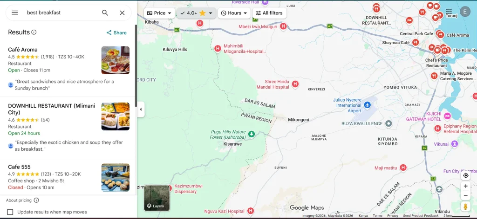This screenshot has height=219, width=477.
Task: Click the Café Aroma map pin
Action: click(441, 35)
